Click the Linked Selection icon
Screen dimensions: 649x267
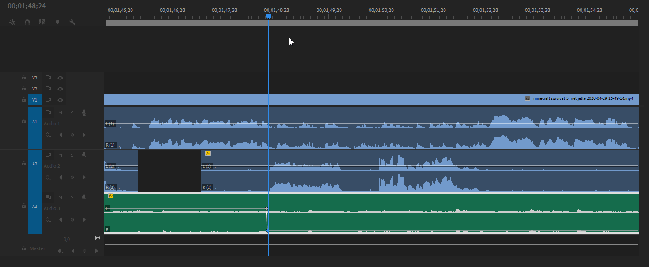pyautogui.click(x=42, y=22)
